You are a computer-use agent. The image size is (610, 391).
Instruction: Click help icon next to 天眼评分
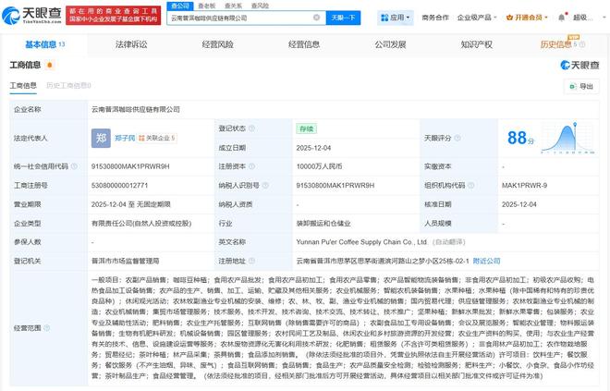tap(457, 138)
